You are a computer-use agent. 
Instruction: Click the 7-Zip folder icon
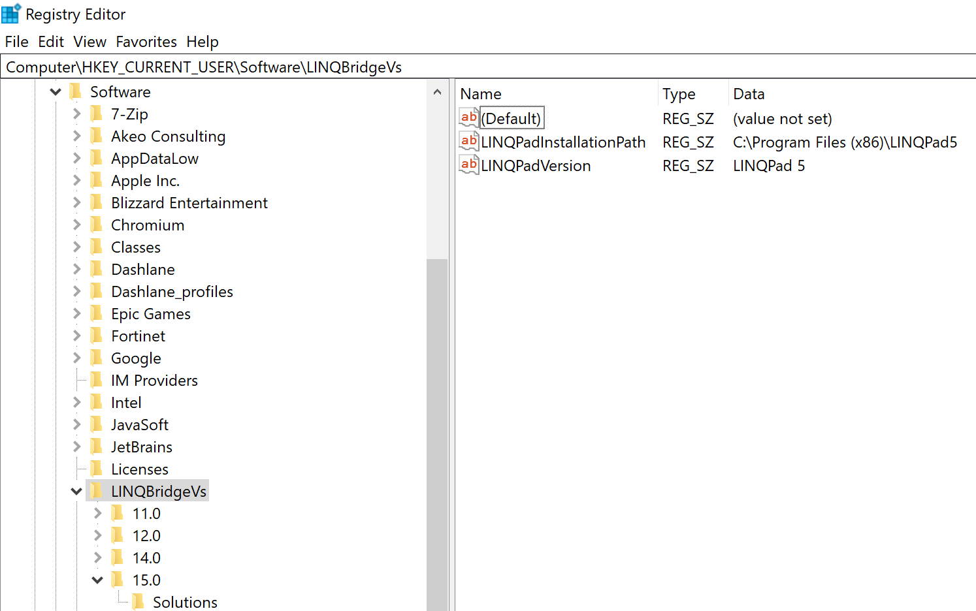tap(96, 114)
